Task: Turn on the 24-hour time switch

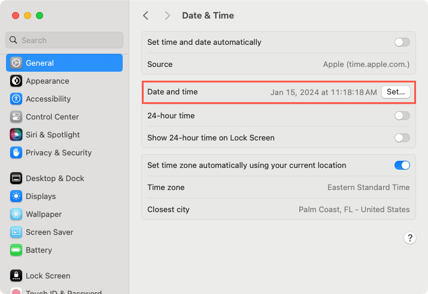Action: pos(402,115)
